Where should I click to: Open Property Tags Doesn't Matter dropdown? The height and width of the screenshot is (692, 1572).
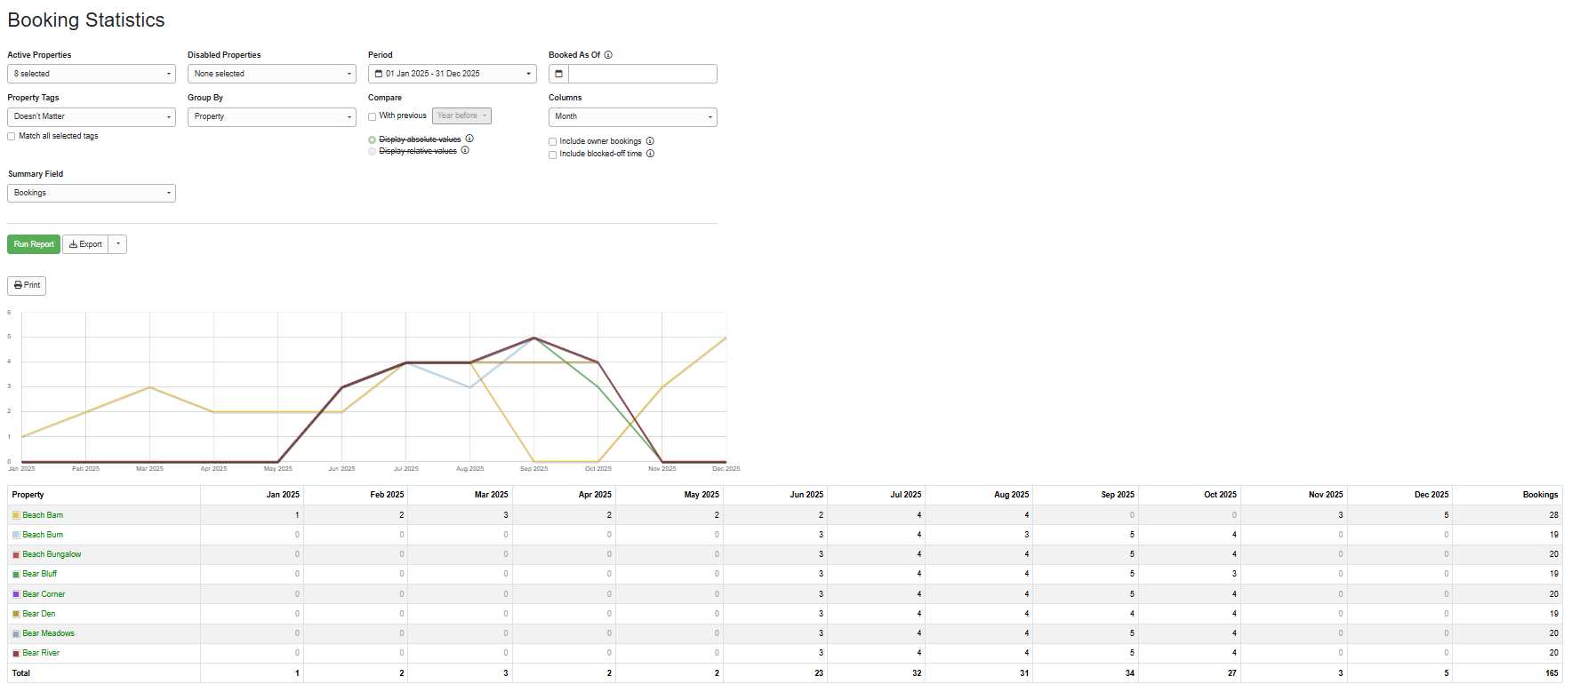(92, 116)
